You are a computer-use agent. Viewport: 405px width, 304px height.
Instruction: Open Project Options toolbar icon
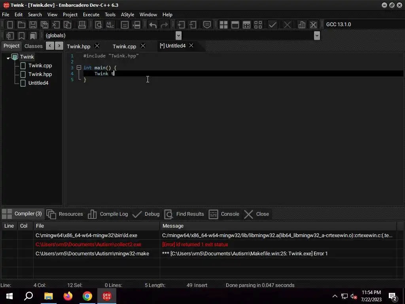coord(207,25)
